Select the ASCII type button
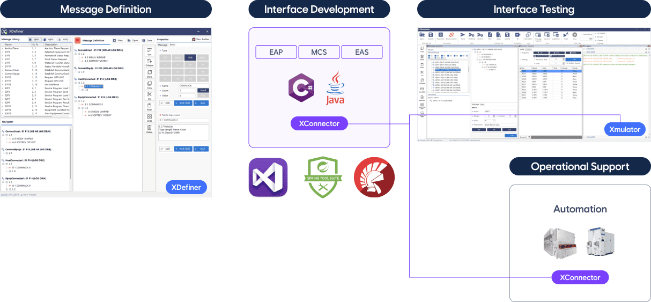651x302 pixels. tap(178, 57)
